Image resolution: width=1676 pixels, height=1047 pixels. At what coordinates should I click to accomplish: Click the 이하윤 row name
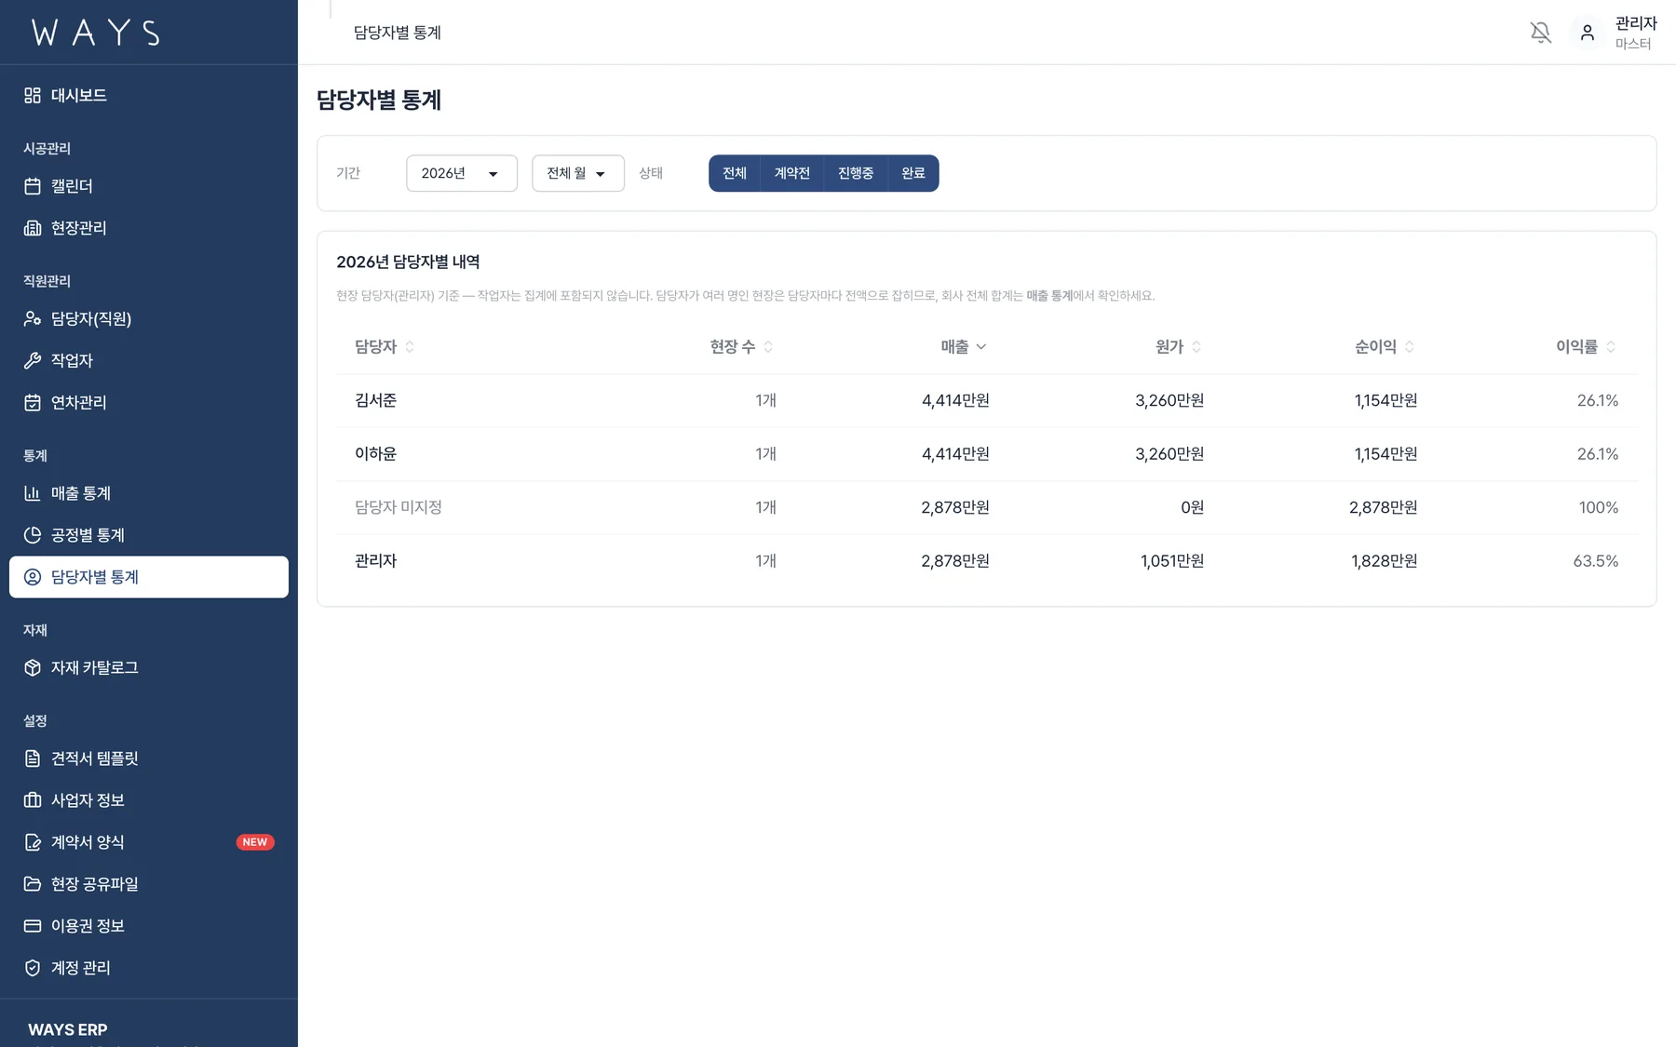click(376, 454)
